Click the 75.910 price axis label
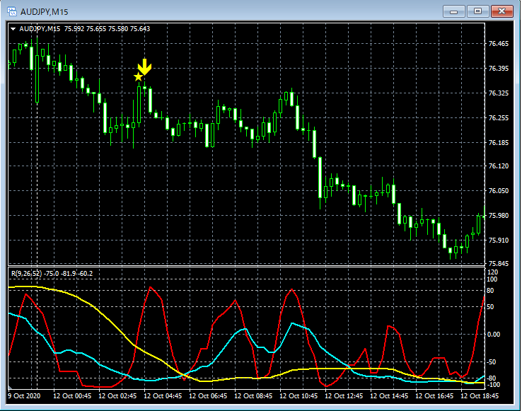 coord(499,240)
